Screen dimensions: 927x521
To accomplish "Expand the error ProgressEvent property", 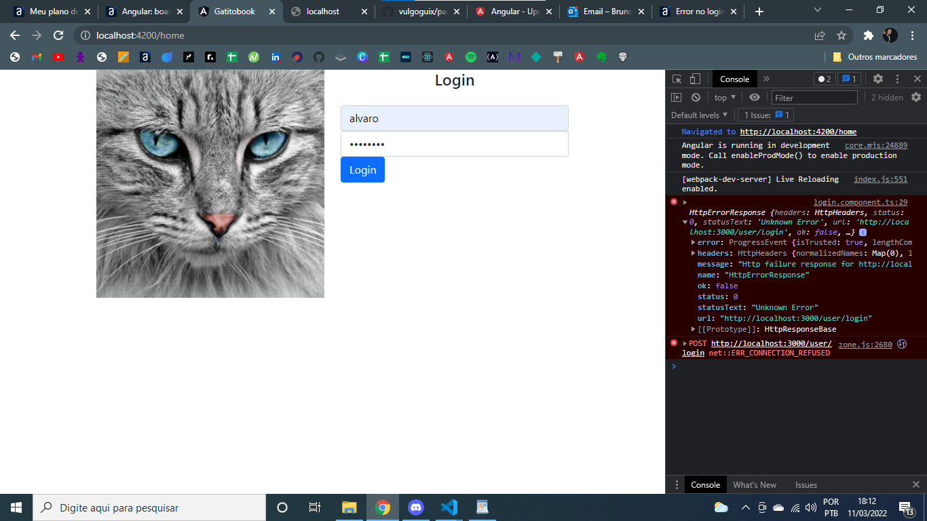I will point(693,242).
